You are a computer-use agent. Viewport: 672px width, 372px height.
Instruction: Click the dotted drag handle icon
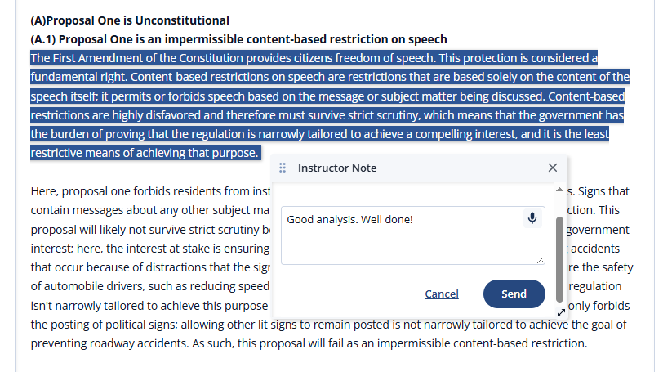point(283,168)
